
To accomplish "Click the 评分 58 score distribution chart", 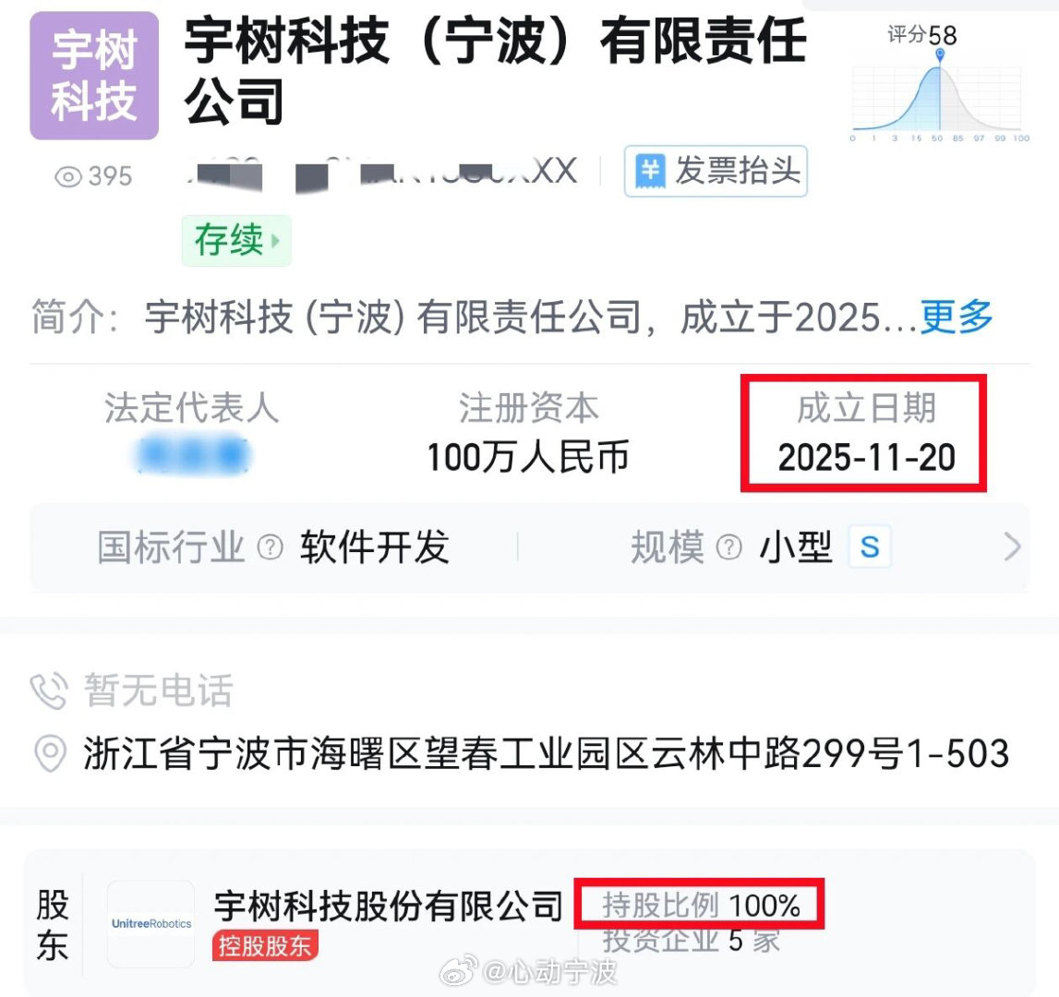I will pos(939,82).
